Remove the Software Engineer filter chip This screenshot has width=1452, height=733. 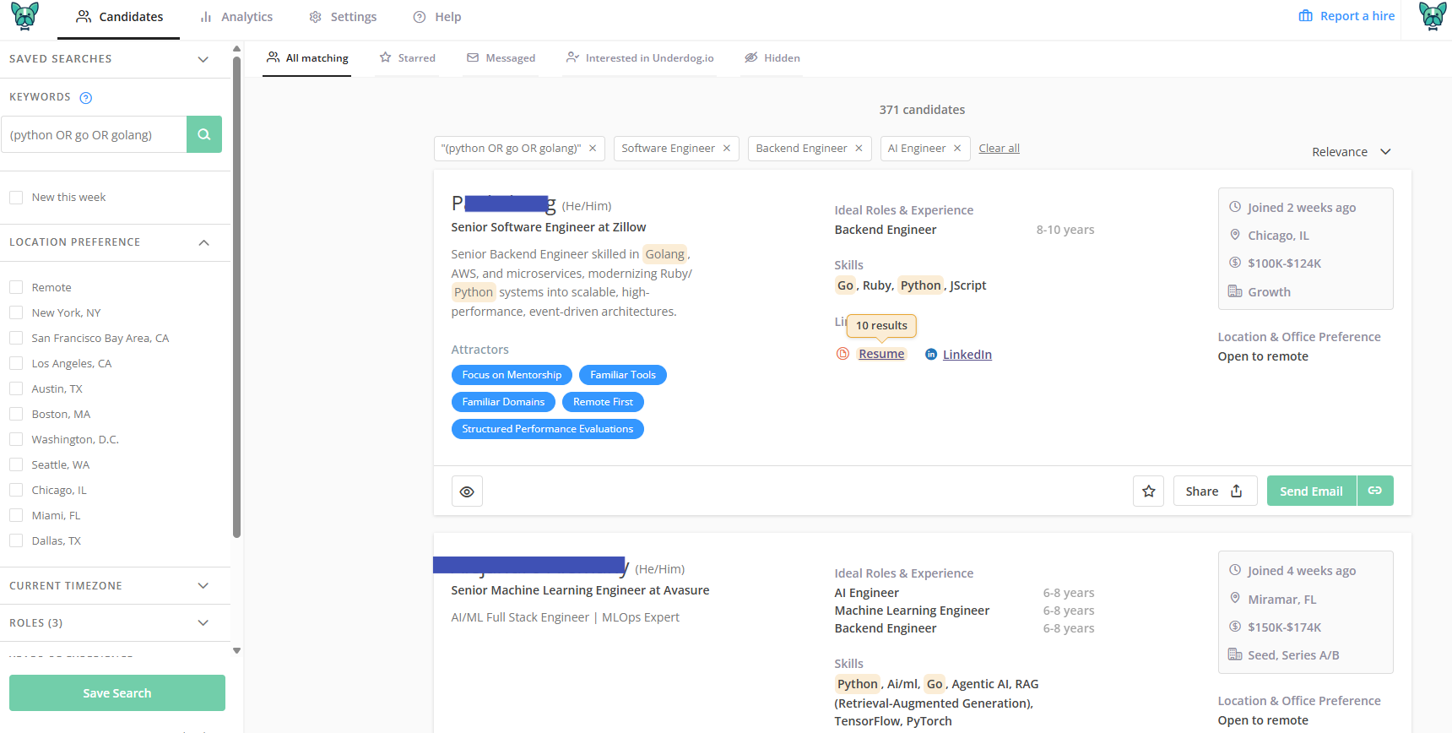click(x=727, y=149)
